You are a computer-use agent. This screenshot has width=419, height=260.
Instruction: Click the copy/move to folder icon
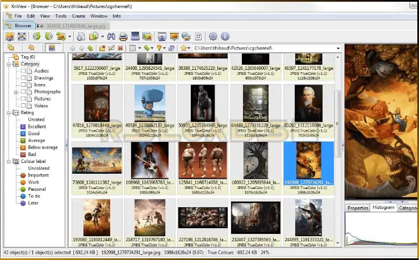(x=94, y=36)
